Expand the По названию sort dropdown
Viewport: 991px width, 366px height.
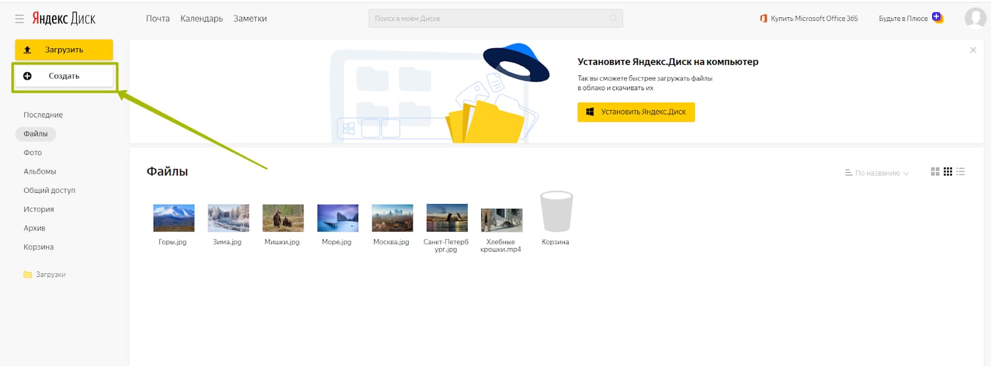(x=877, y=173)
